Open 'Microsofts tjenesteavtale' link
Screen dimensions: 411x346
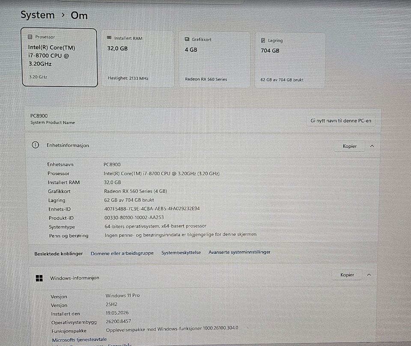click(x=80, y=340)
